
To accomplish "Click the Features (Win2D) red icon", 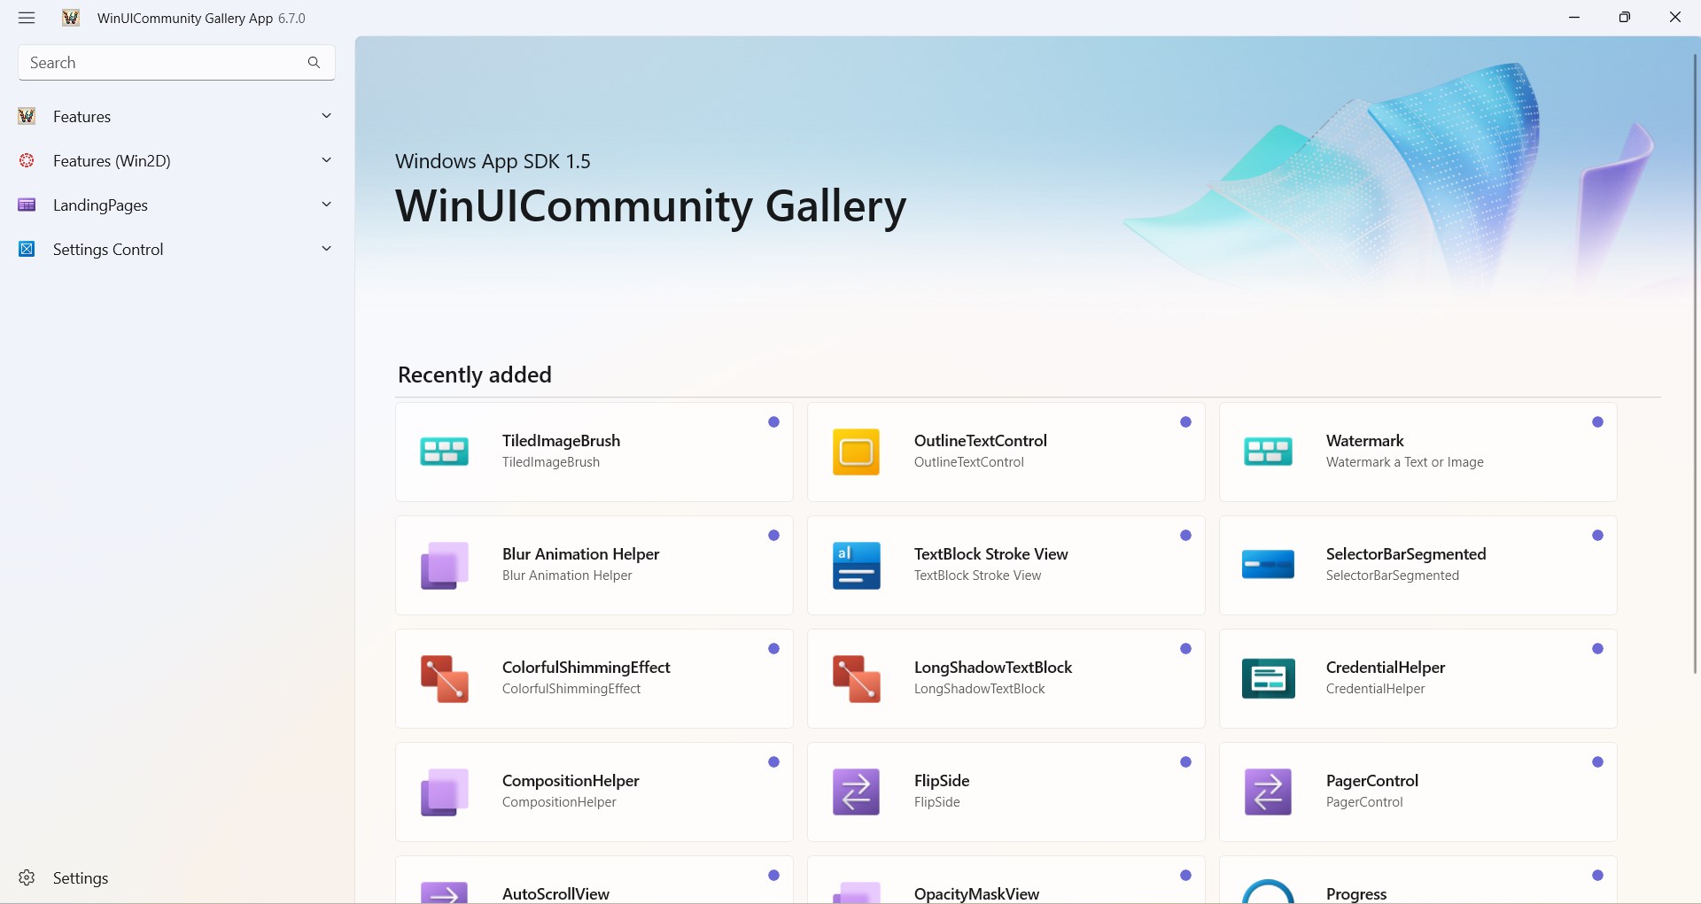I will pyautogui.click(x=27, y=160).
